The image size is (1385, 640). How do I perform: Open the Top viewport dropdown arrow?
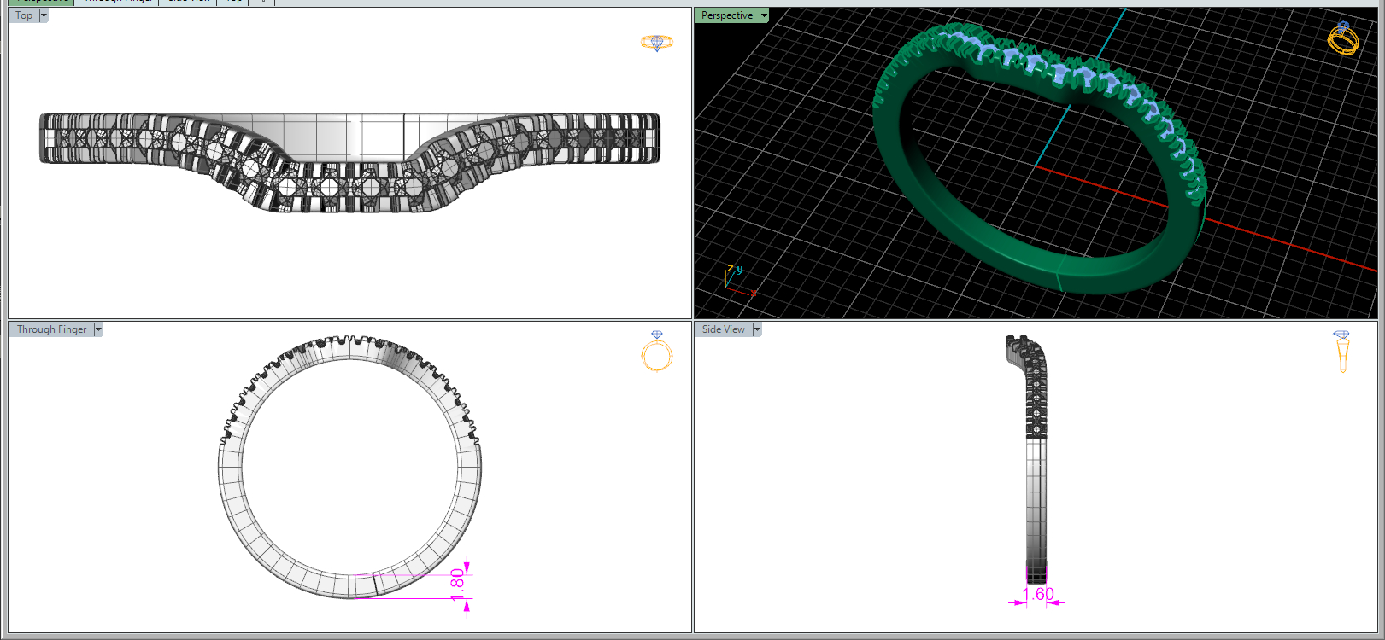(44, 15)
